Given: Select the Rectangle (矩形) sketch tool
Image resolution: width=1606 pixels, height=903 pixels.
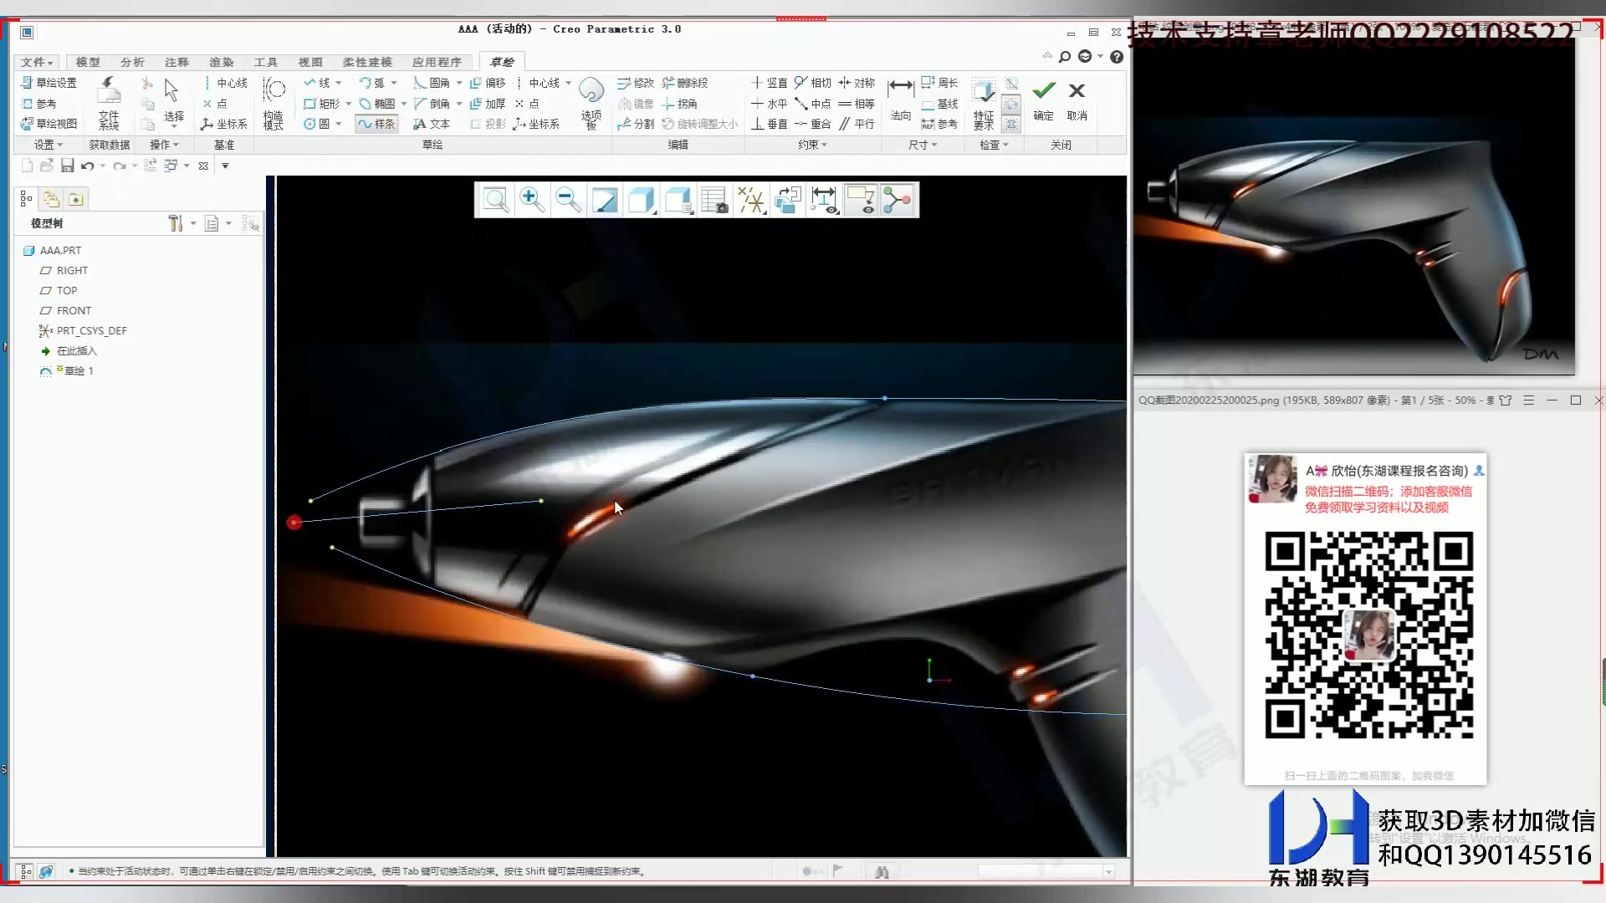Looking at the screenshot, I should tap(322, 104).
